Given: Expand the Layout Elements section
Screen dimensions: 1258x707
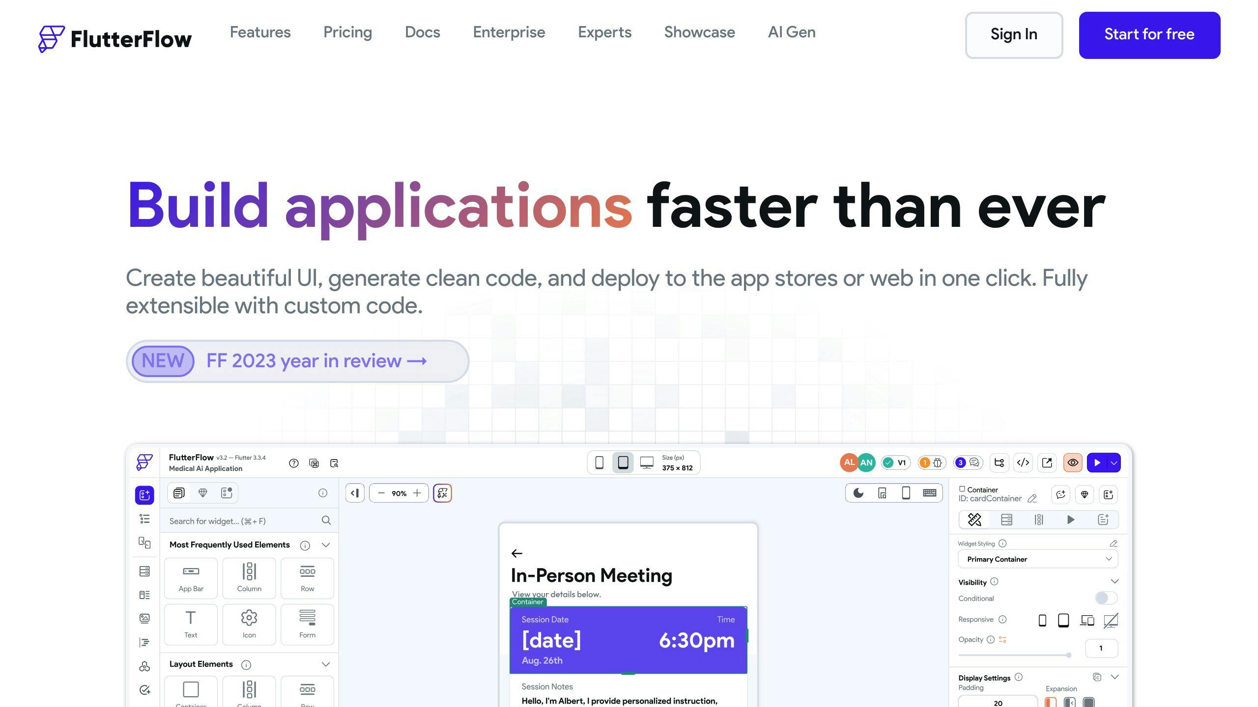Looking at the screenshot, I should pos(327,664).
